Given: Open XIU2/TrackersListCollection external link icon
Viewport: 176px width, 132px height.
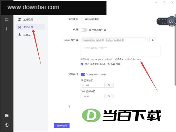Looking at the screenshot, I should pos(141,59).
